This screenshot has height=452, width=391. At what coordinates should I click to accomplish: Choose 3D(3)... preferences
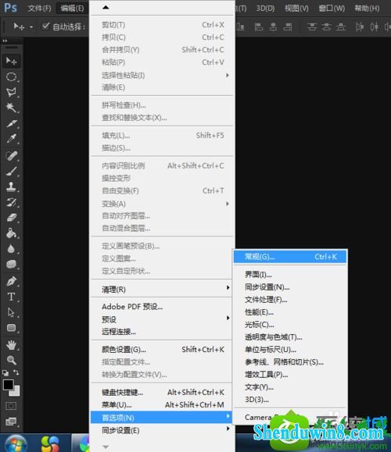(290, 400)
